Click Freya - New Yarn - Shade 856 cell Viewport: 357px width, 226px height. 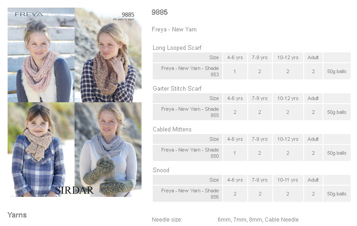click(187, 194)
